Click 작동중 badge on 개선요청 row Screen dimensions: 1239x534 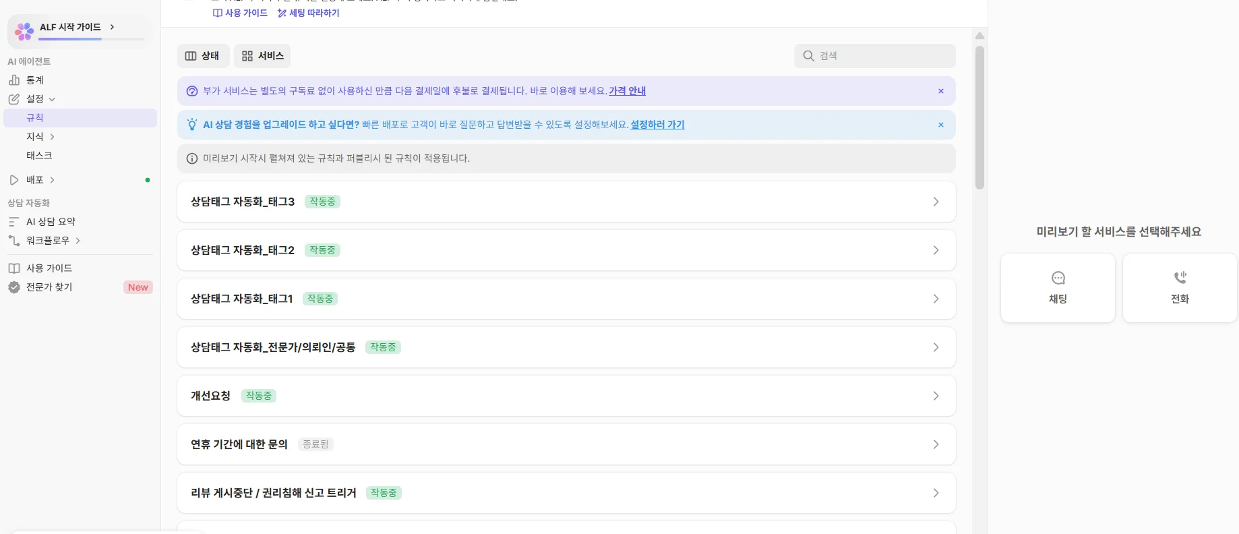click(x=259, y=396)
